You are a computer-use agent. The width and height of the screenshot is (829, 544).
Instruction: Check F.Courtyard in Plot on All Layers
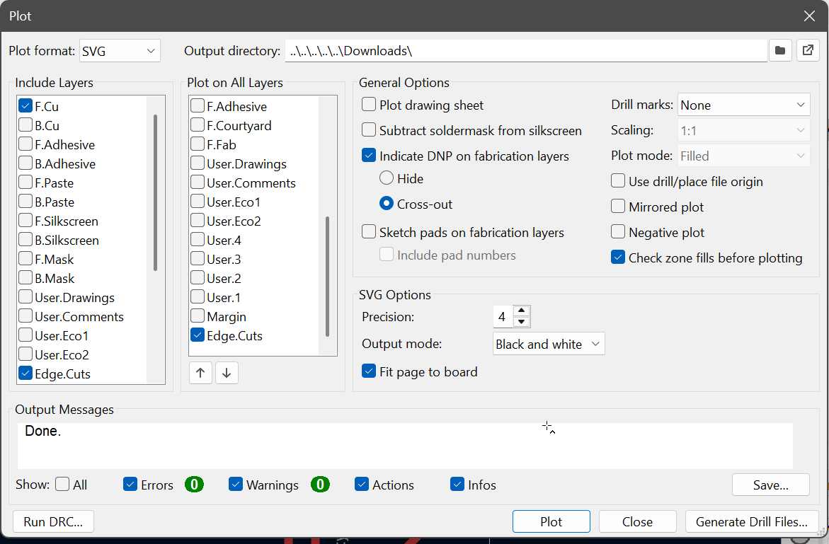198,125
